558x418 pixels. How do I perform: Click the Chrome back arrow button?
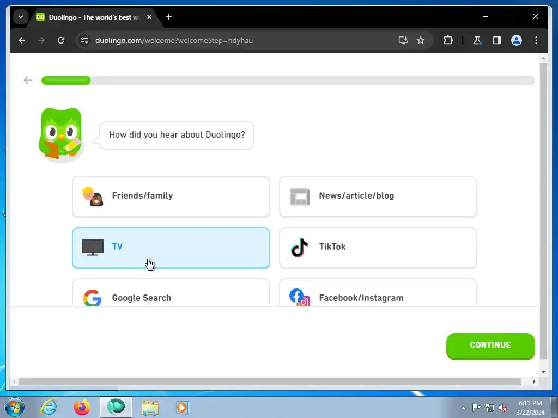tap(22, 40)
